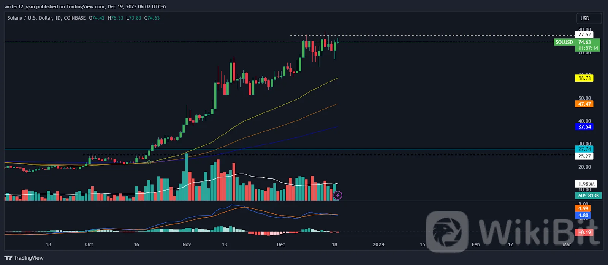The height and width of the screenshot is (265, 608).
Task: Click the green SOLUSD symbol label
Action: (x=564, y=42)
